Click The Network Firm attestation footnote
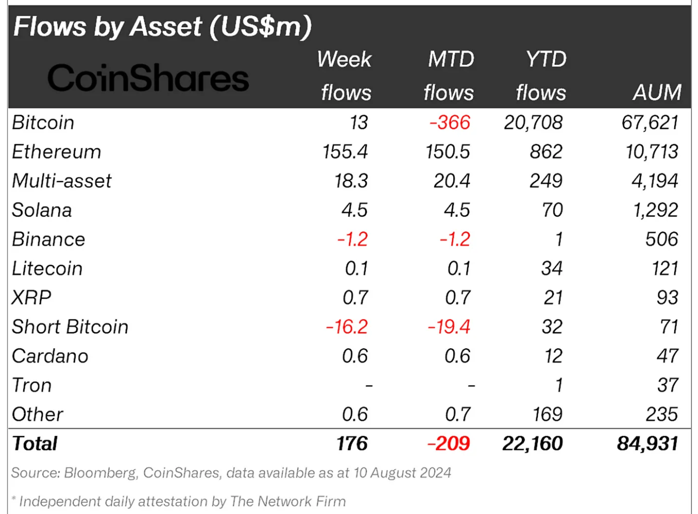 click(x=179, y=501)
